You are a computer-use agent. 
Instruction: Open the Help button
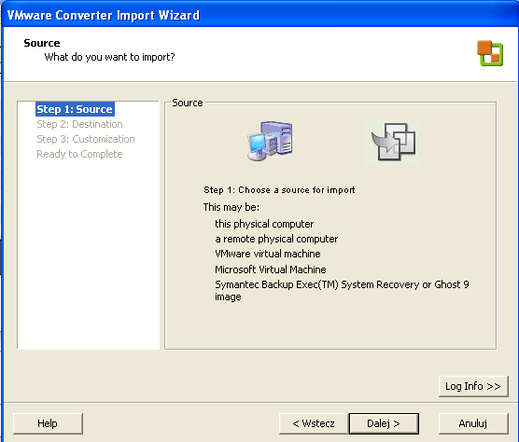coord(48,423)
